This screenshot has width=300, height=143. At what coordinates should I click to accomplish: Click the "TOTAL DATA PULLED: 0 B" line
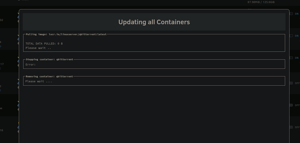point(44,44)
